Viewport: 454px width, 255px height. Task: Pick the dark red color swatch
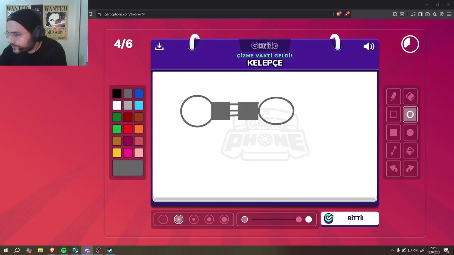(x=128, y=117)
